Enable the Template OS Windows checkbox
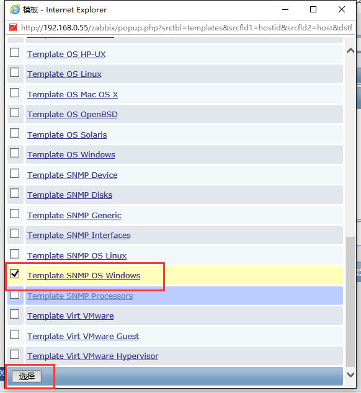Viewport: 361px width, 393px height. (x=14, y=153)
